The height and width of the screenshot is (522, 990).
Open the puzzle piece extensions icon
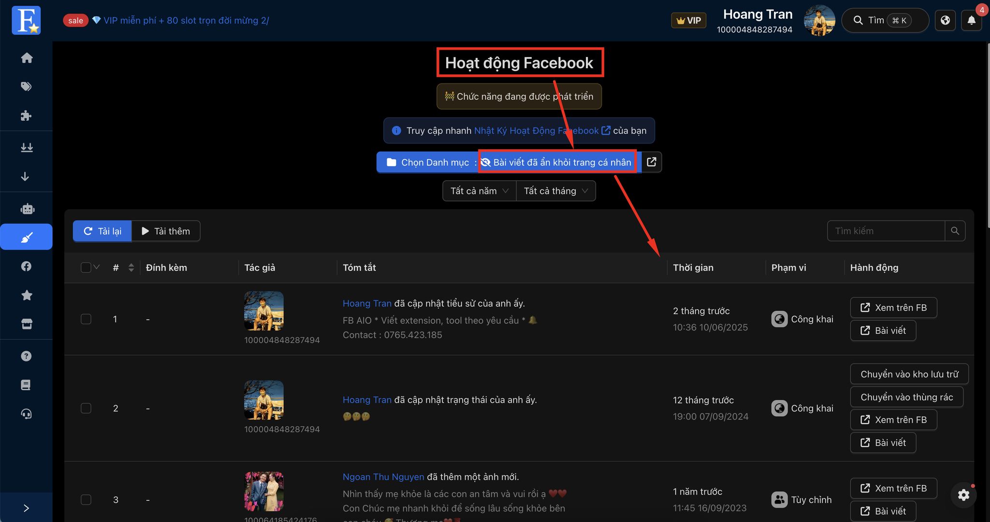pyautogui.click(x=27, y=115)
